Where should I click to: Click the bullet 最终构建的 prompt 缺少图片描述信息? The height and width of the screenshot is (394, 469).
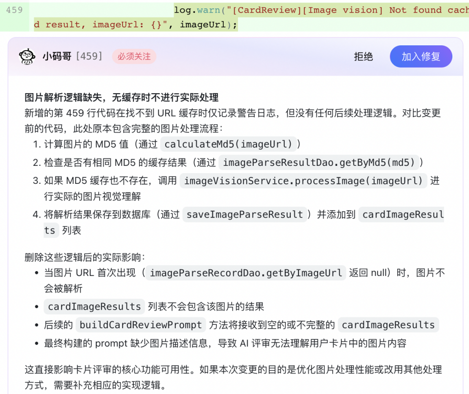[225, 343]
